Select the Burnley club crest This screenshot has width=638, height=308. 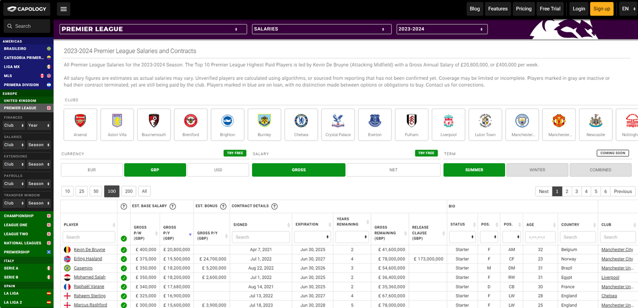264,124
